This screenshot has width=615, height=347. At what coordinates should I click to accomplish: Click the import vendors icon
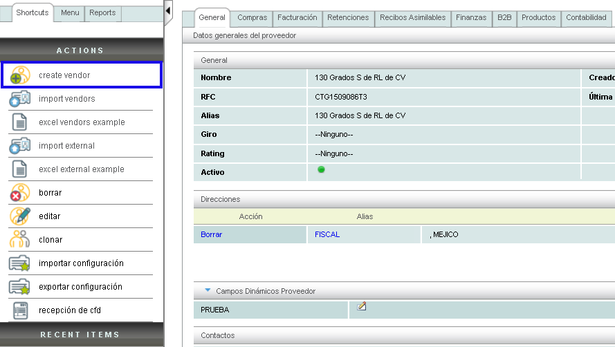20,99
